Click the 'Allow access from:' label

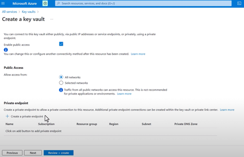point(16,75)
